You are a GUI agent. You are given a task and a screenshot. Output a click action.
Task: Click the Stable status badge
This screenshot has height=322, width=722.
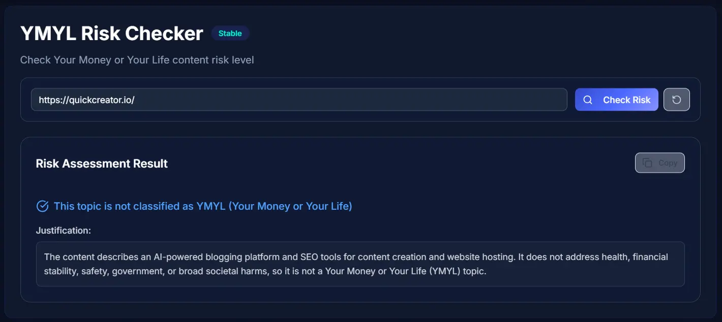tap(230, 34)
